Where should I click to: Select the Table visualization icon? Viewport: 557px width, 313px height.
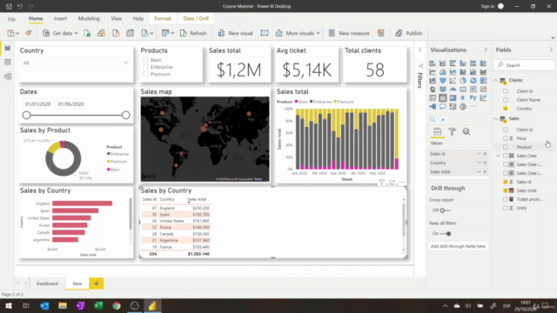443,98
